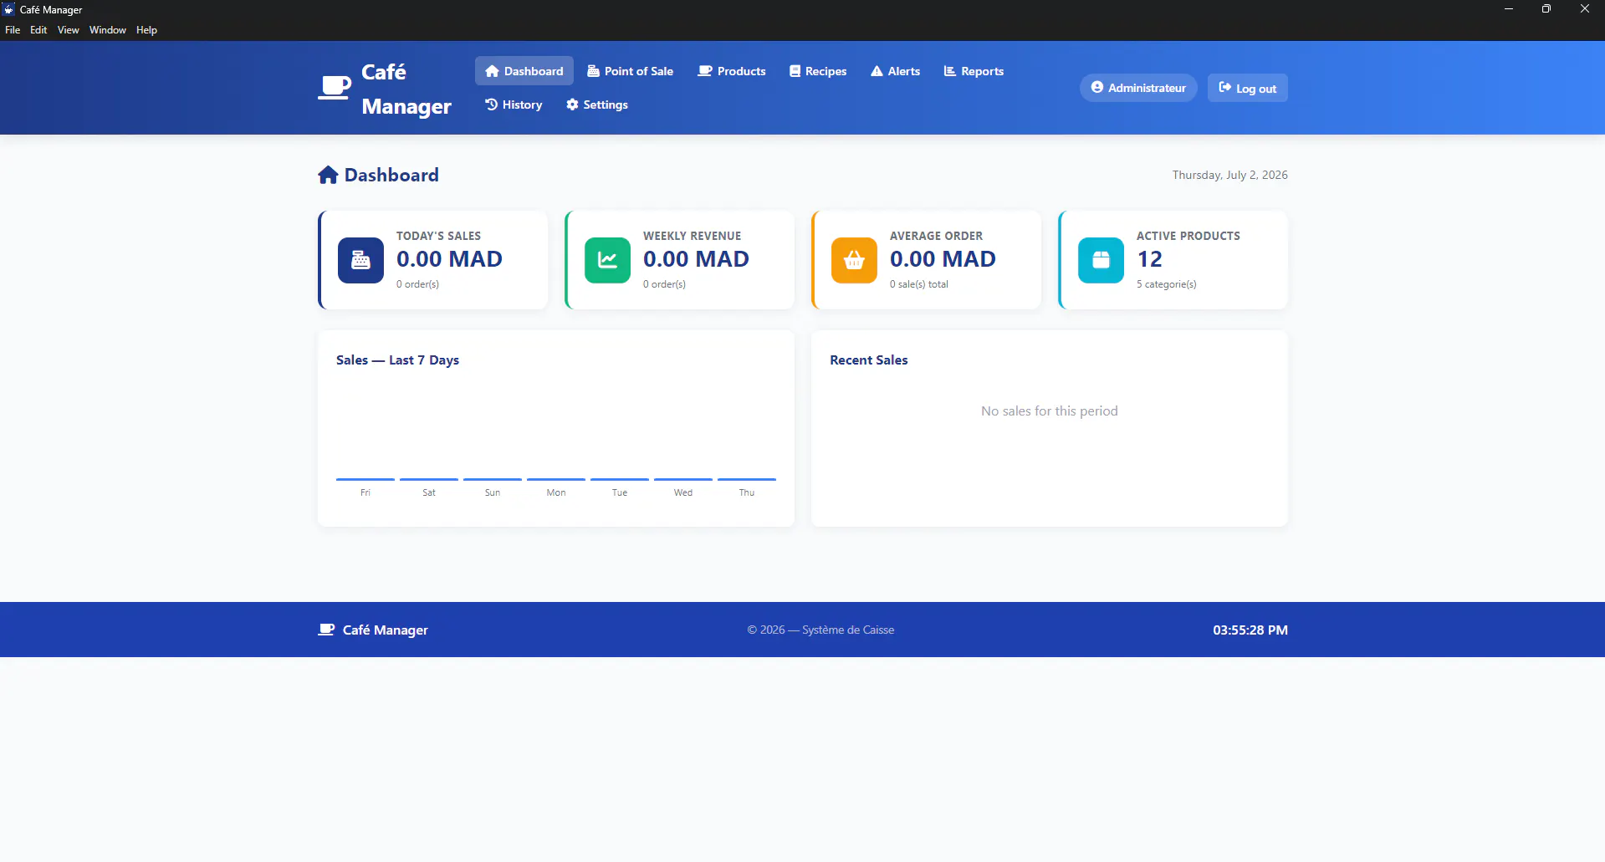Open the Alerts page
This screenshot has width=1605, height=862.
click(895, 71)
